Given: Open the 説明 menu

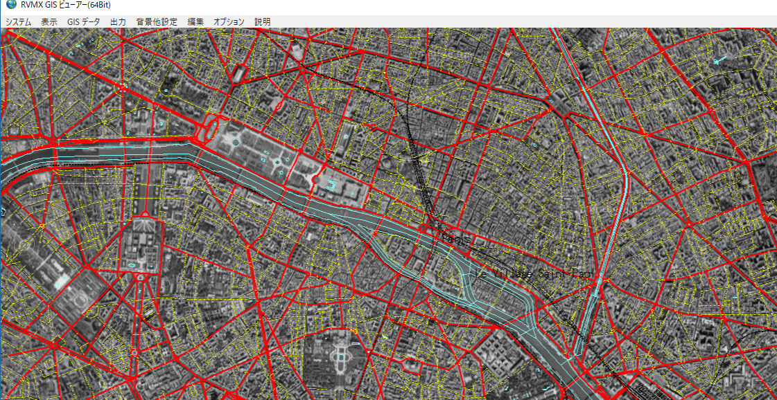Looking at the screenshot, I should pos(262,22).
